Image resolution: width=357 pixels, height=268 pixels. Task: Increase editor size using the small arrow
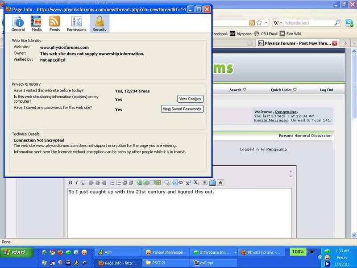click(291, 176)
